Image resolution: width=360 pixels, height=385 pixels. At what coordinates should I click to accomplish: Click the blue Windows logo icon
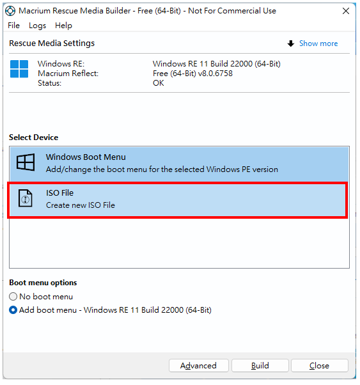[x=19, y=69]
